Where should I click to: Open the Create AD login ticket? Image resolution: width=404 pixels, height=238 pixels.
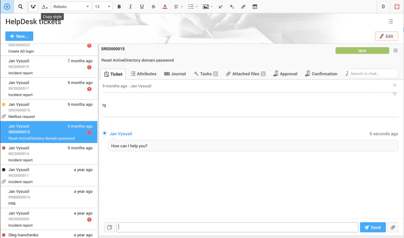point(49,50)
